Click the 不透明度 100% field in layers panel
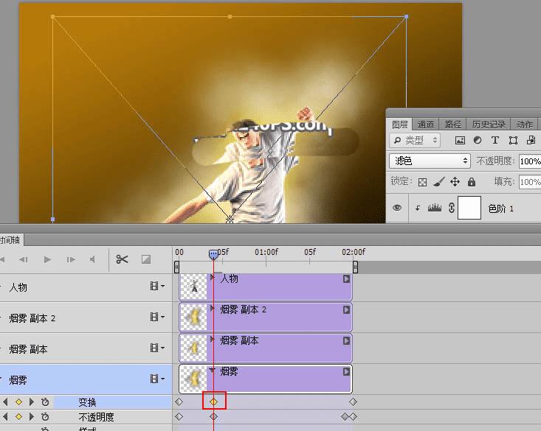This screenshot has height=431, width=541. click(x=530, y=161)
